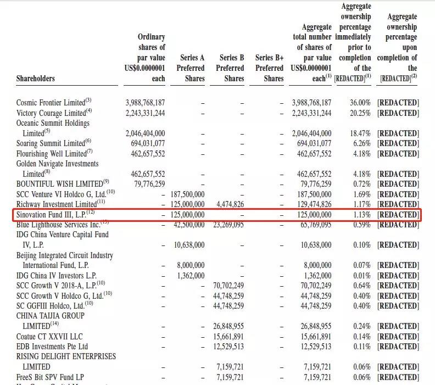
Task: Click "Coatue CT XXVII LLC" shareholder name
Action: pos(49,337)
